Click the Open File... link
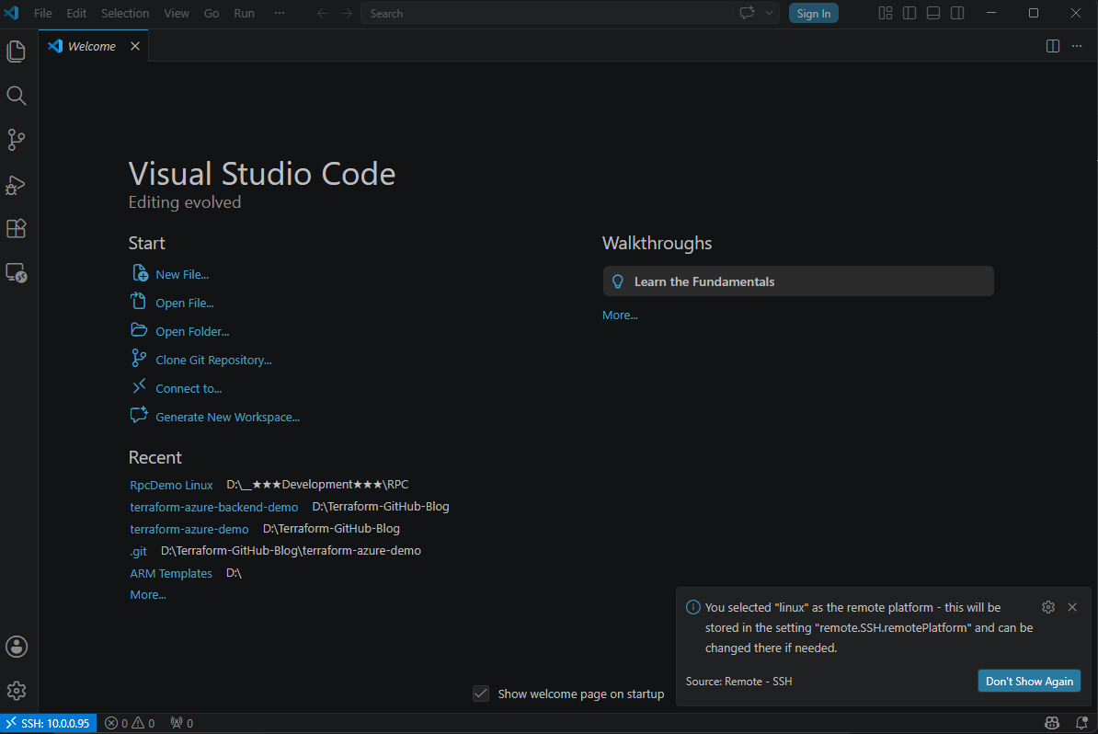The height and width of the screenshot is (734, 1098). 185,304
